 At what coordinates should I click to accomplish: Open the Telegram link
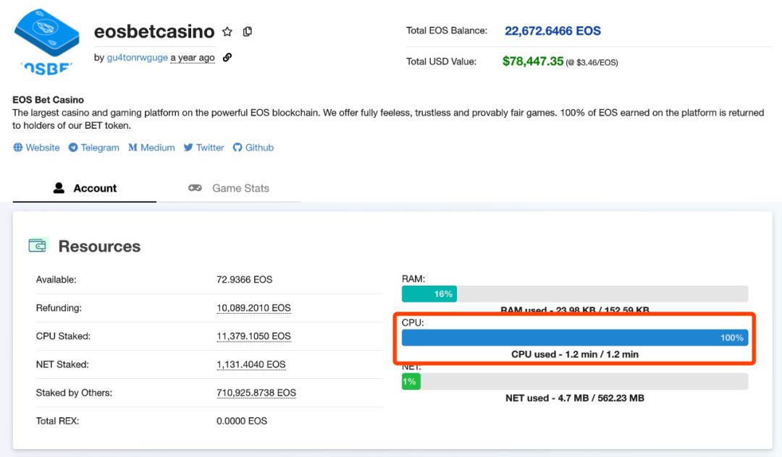click(100, 148)
